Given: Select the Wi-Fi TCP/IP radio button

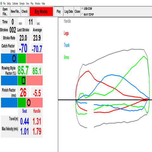Looking at the screenshot, I should point(82,14).
